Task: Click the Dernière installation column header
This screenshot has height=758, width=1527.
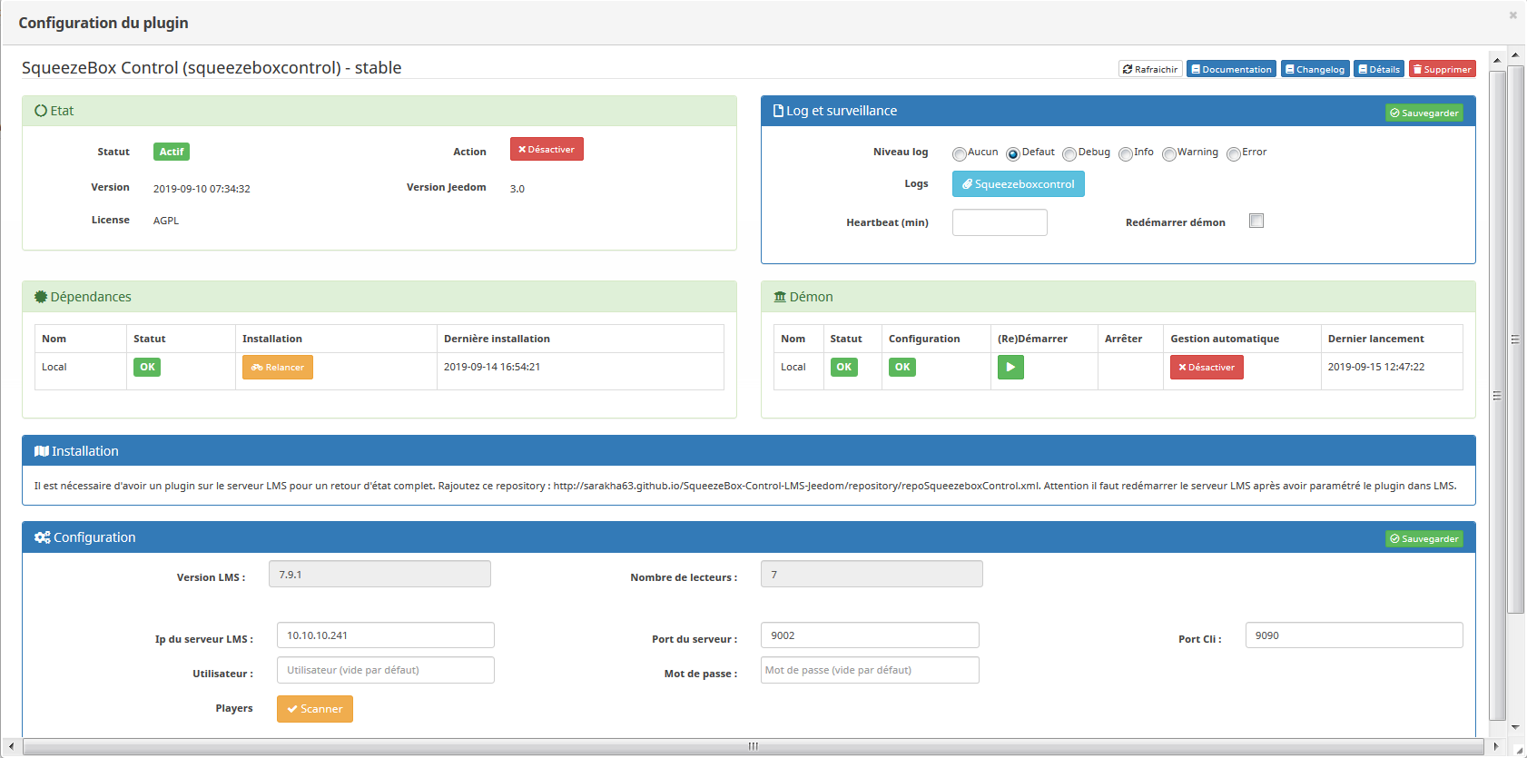Action: coord(497,339)
